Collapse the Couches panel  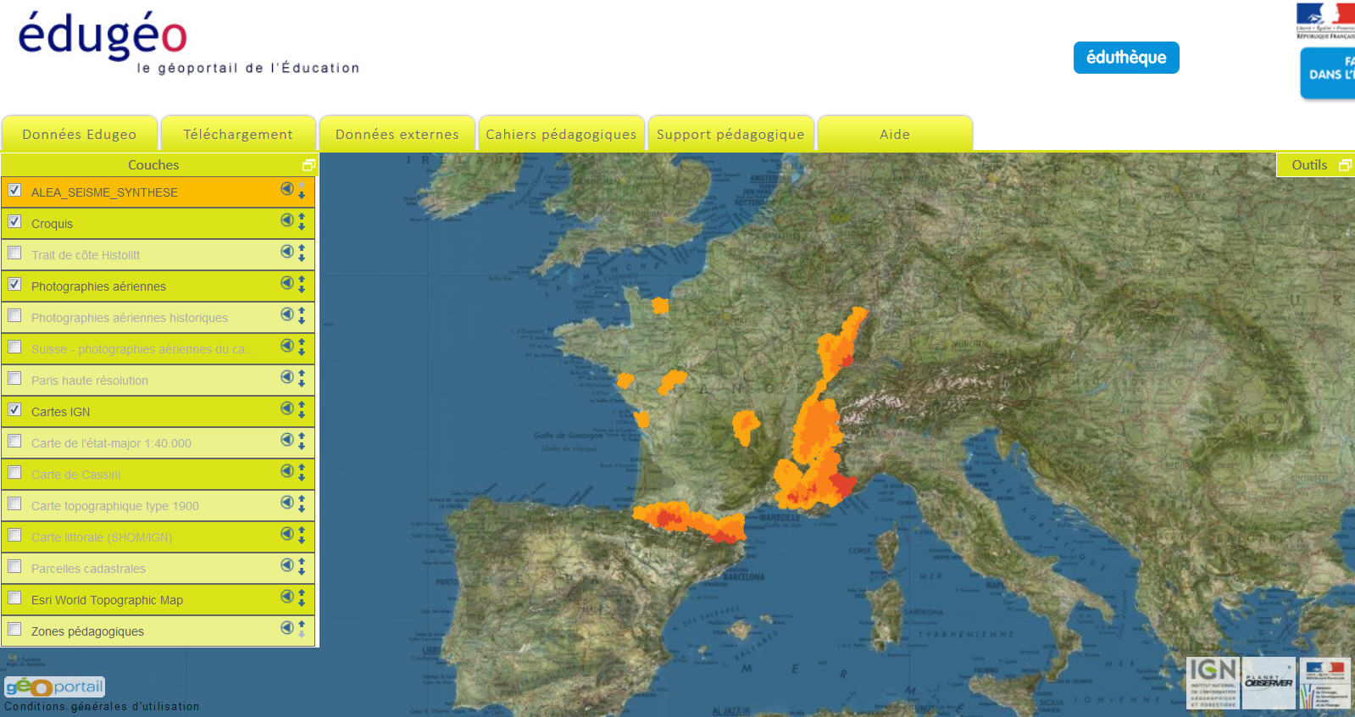point(308,165)
